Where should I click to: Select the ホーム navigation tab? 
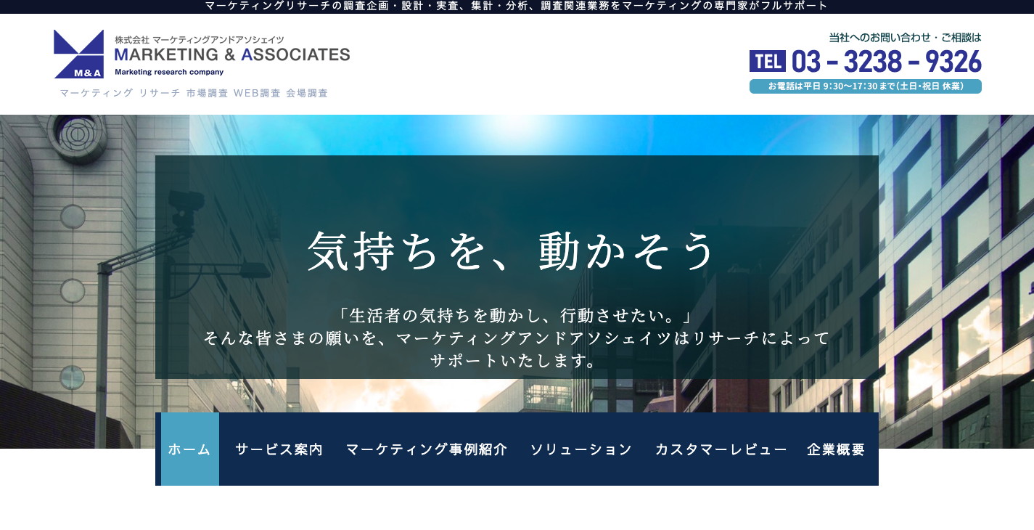click(x=189, y=449)
